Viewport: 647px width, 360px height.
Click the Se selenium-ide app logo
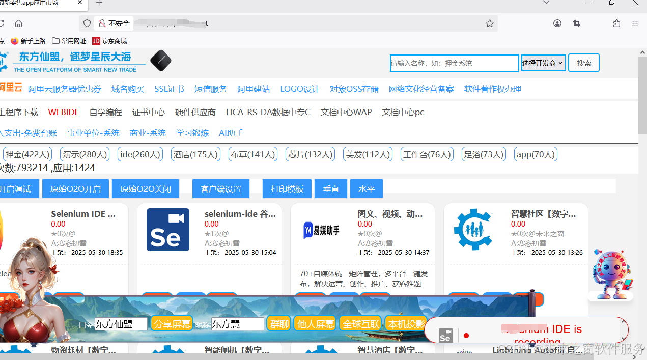(x=168, y=230)
